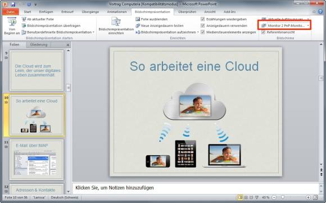Open Bildschirmpräsentation einrichten icon

point(116,22)
